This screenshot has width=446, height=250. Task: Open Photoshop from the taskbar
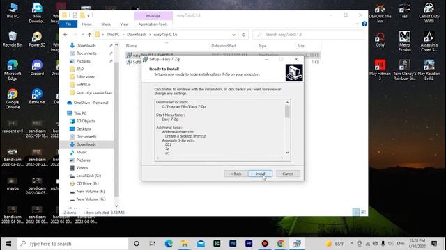(233, 244)
